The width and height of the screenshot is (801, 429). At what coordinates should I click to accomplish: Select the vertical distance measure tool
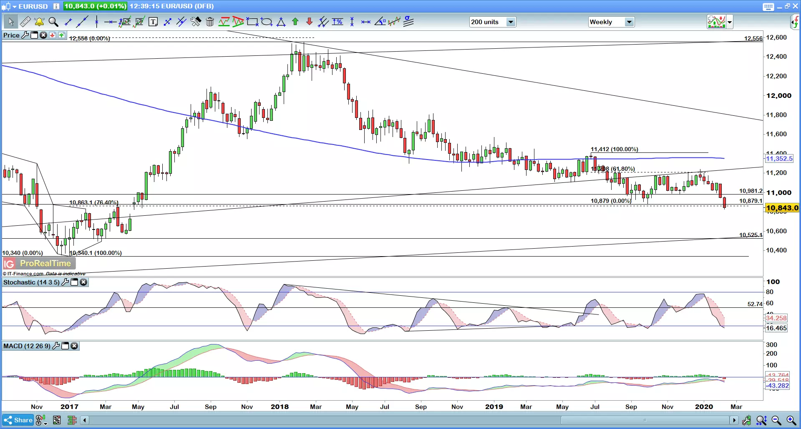click(352, 22)
